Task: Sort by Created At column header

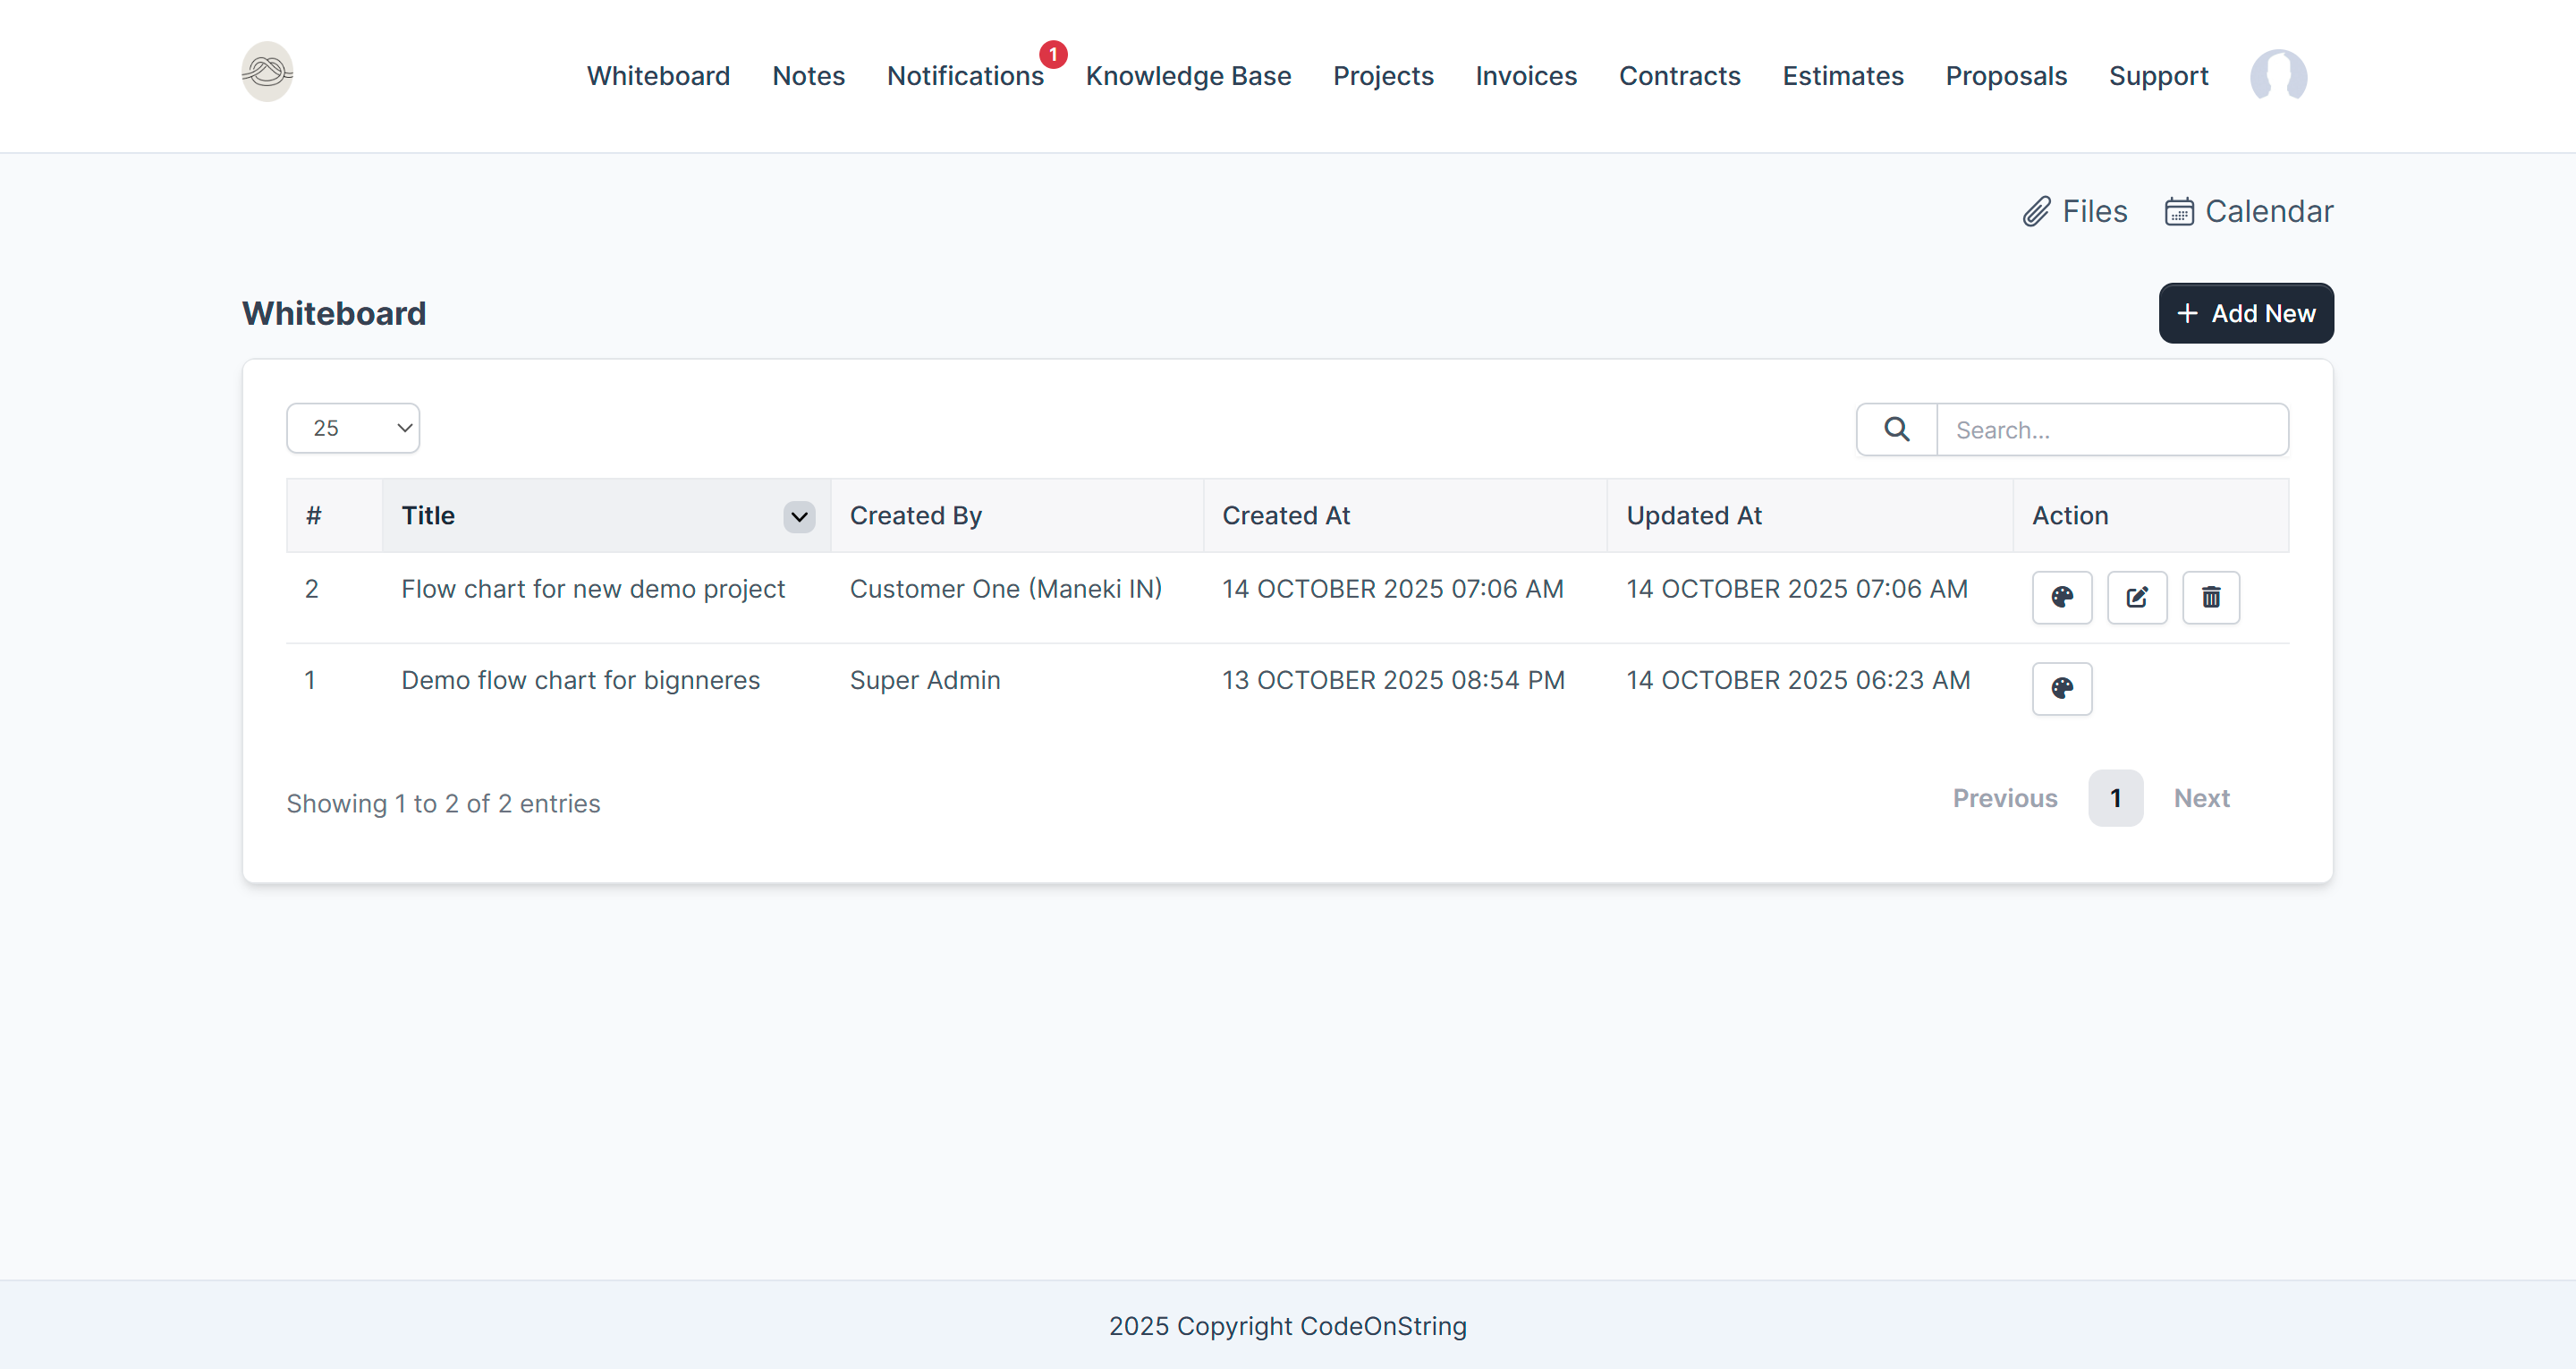Action: point(1286,515)
